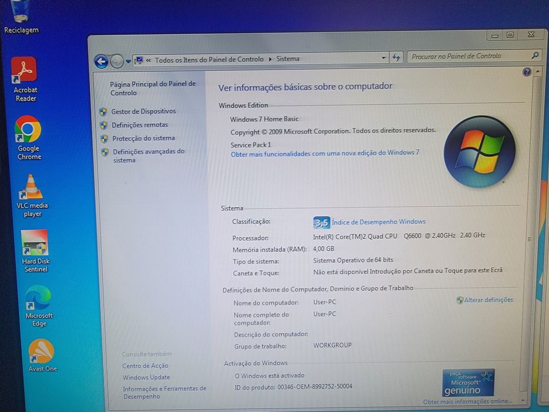Click the 3,5 performance score badge
549x412 pixels.
(x=321, y=222)
